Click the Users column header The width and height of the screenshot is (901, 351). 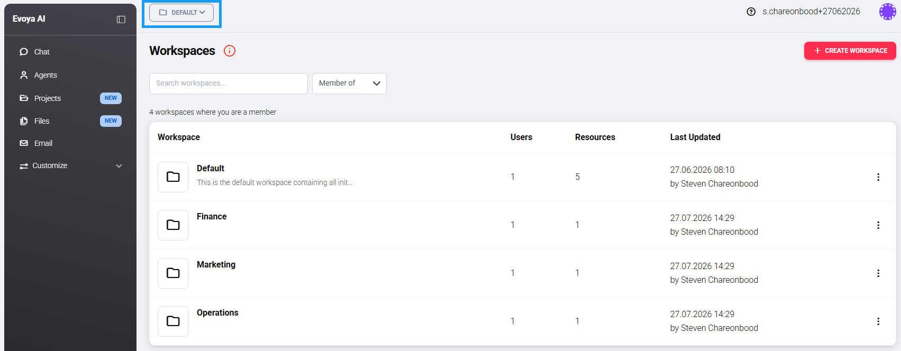[521, 137]
